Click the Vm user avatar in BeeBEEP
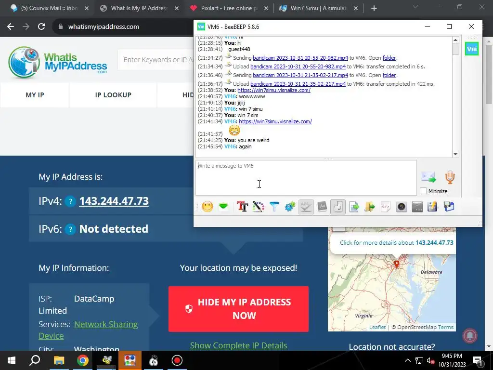The height and width of the screenshot is (370, 493). point(472,49)
